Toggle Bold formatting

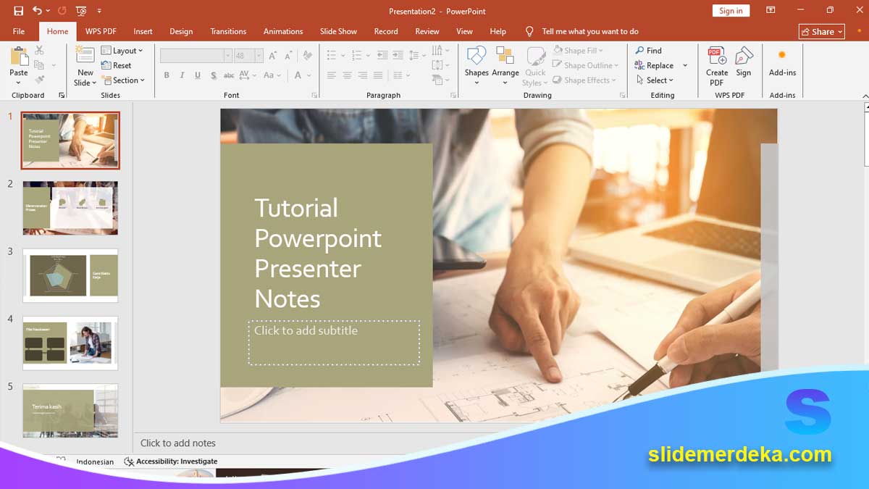click(167, 75)
